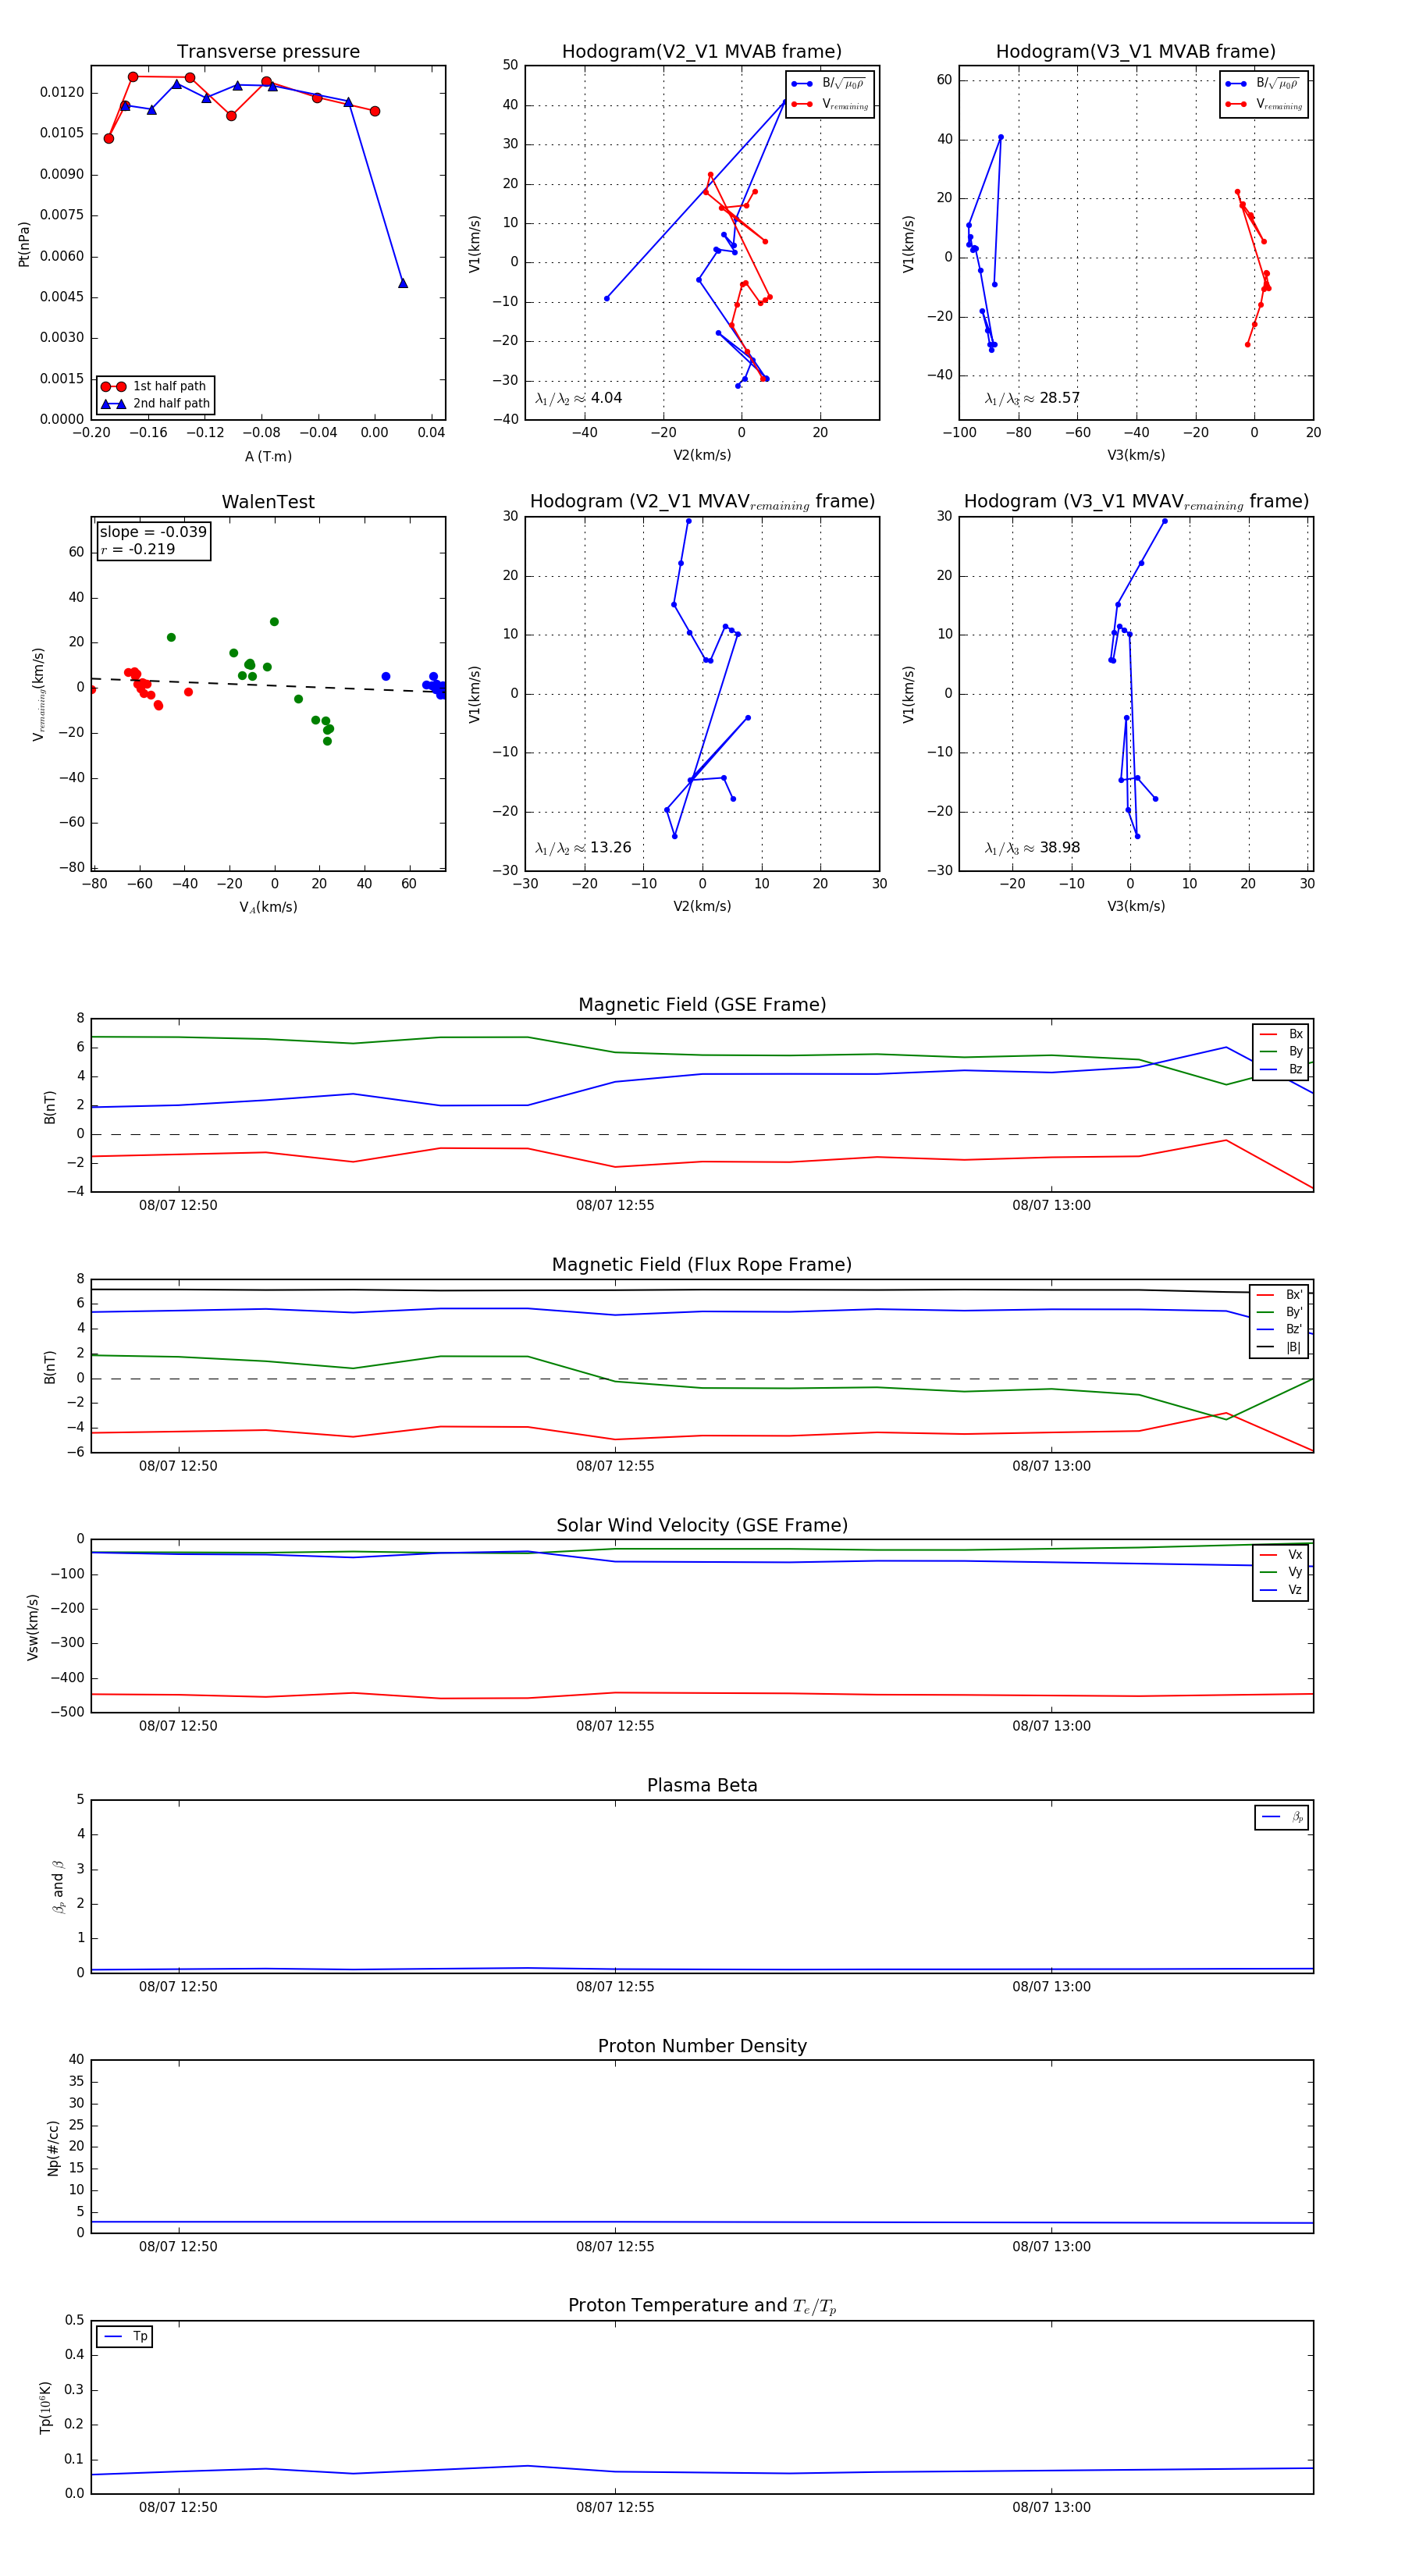Viewport: 1405px width, 2576px height.
Task: Click the Bx' legend entry in Flux Rope panel
Action: pyautogui.click(x=1279, y=1294)
